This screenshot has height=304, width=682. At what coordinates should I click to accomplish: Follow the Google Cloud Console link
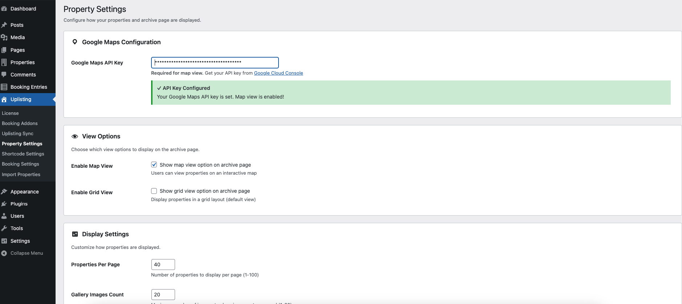(x=278, y=73)
